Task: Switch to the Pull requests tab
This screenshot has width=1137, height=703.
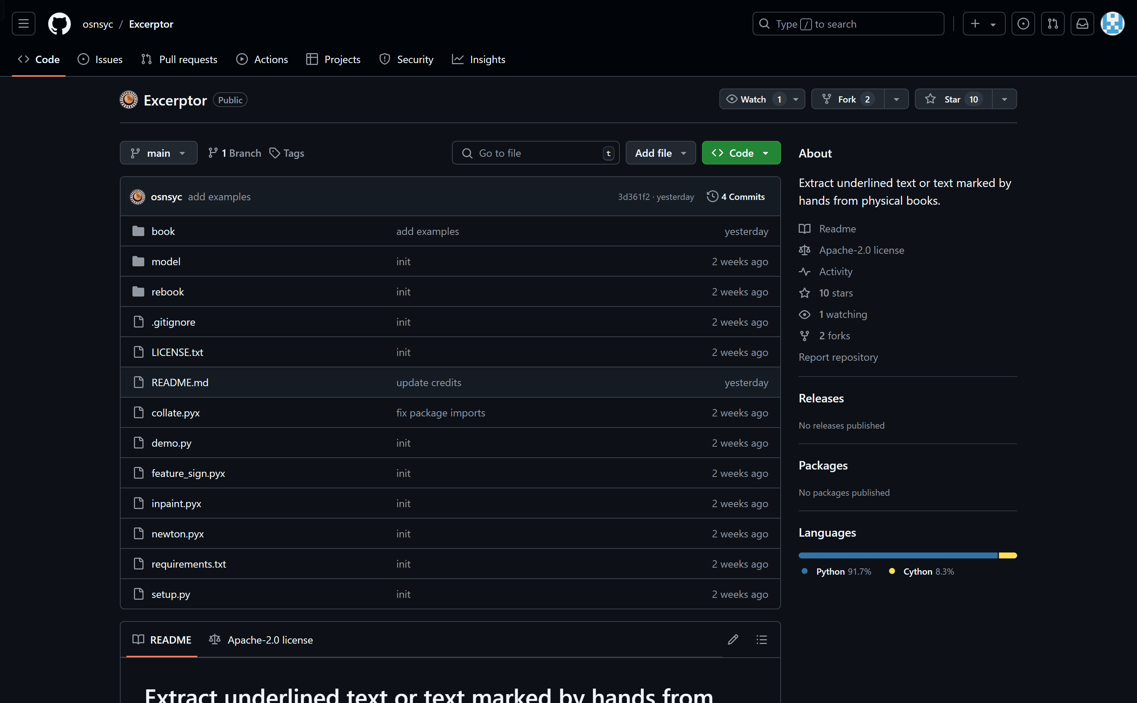Action: point(179,59)
